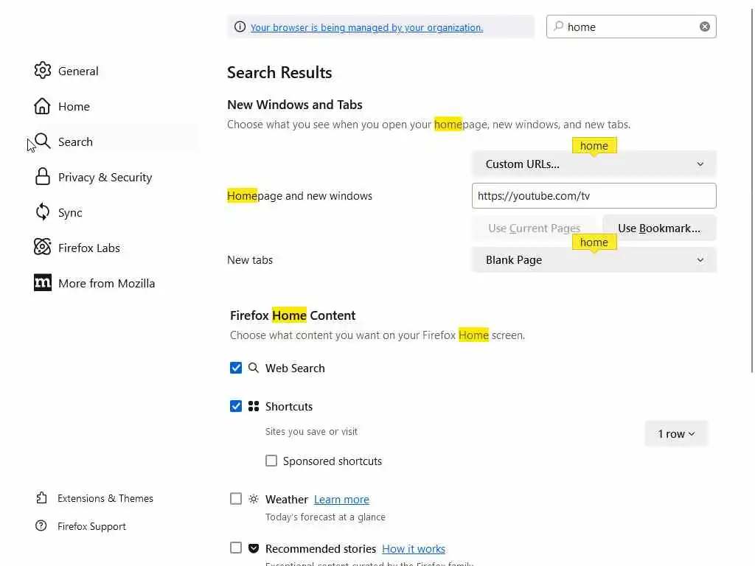Click the More from Mozilla icon

pyautogui.click(x=43, y=283)
